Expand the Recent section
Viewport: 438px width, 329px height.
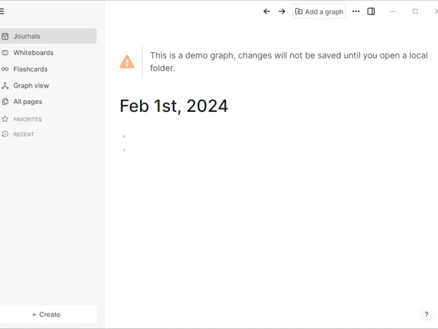click(24, 134)
